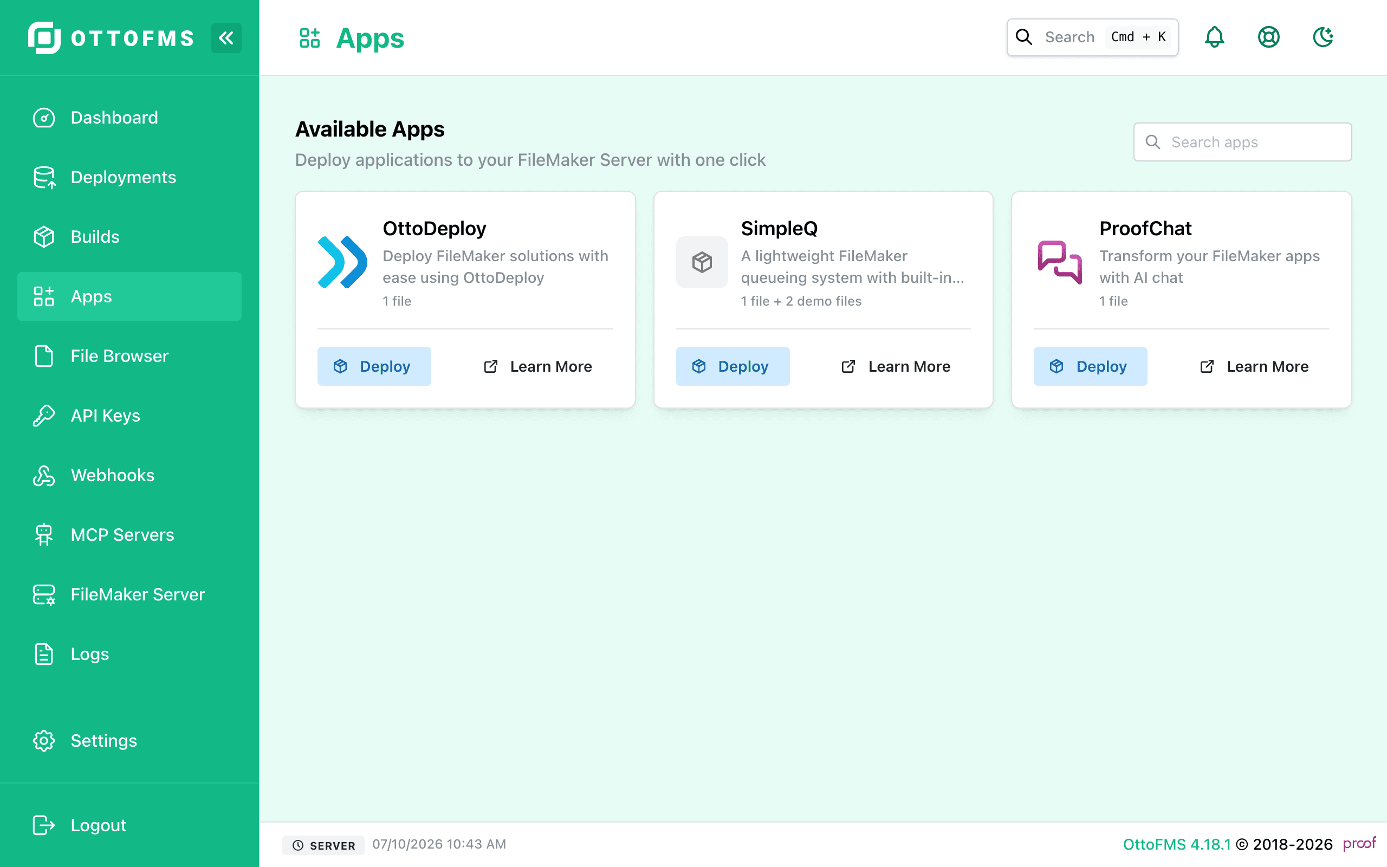Click the FileMaker Server icon
Image resolution: width=1387 pixels, height=867 pixels.
44,594
